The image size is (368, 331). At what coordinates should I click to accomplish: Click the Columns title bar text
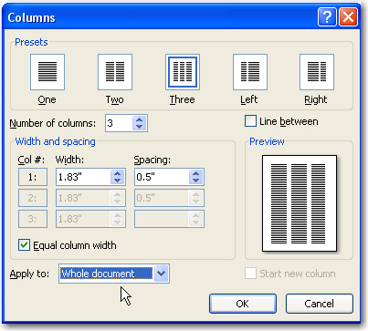(x=32, y=17)
